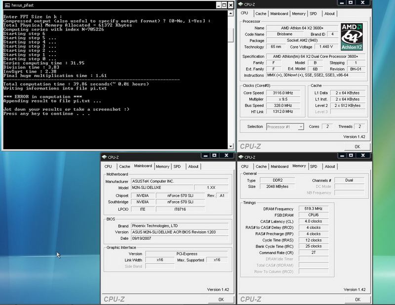Open Cache tab in Memory CPU-Z window
395x305 pixels.
(x=261, y=167)
